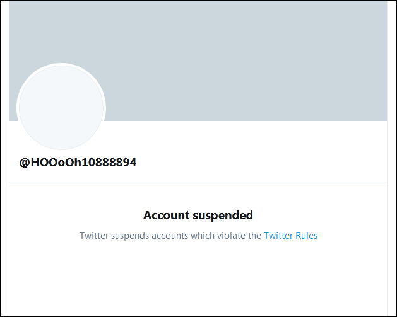Click the blank profile avatar circle
This screenshot has height=317, width=397.
(61, 108)
